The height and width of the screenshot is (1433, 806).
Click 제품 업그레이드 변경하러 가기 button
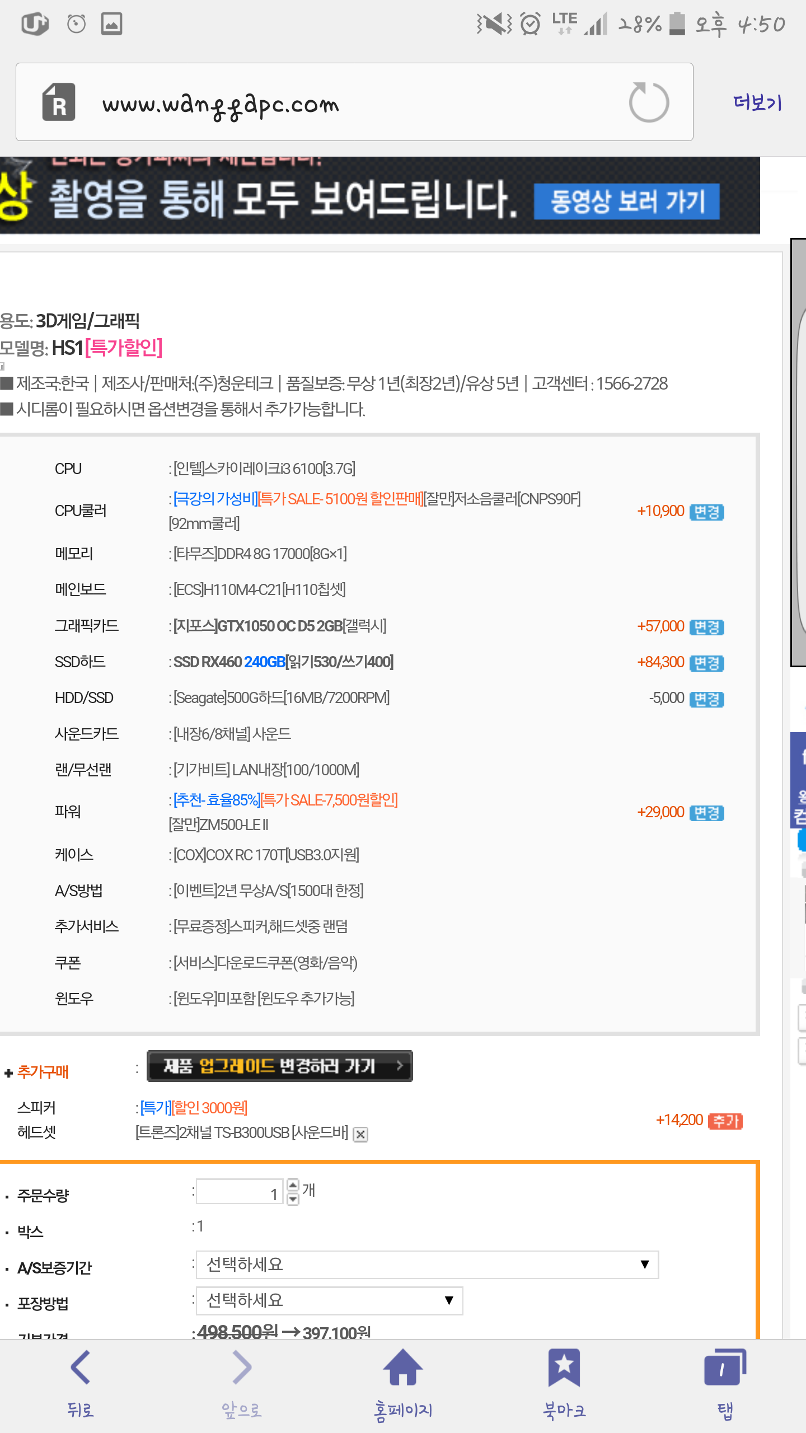(x=280, y=1066)
